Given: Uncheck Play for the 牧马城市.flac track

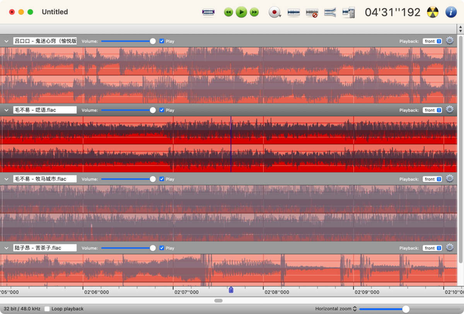Looking at the screenshot, I should pyautogui.click(x=162, y=179).
